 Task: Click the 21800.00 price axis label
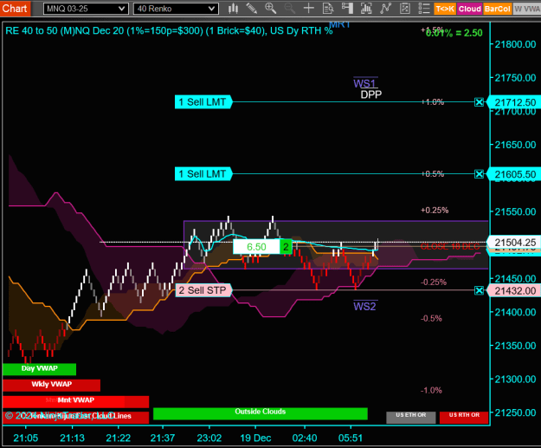pyautogui.click(x=516, y=44)
